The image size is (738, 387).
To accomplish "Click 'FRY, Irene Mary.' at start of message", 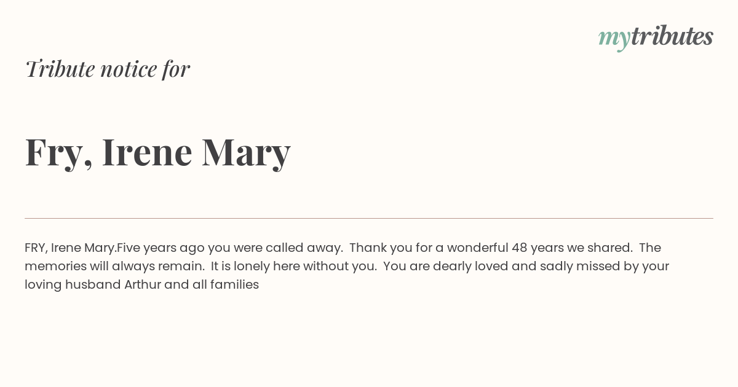I will (x=71, y=248).
